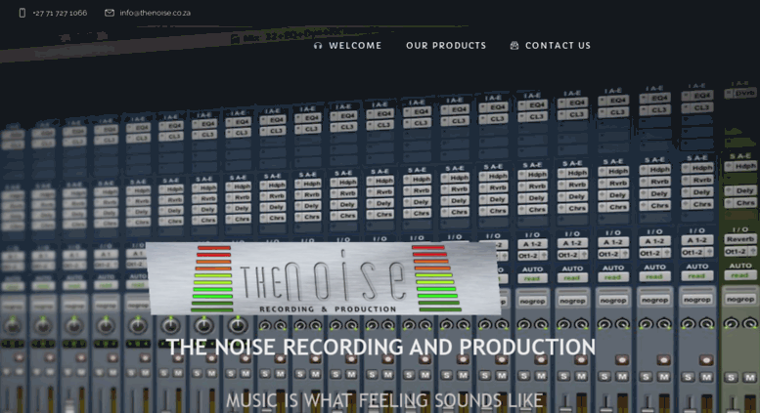Click the phone number +27 71 727 1066
Image resolution: width=760 pixels, height=413 pixels.
pos(60,13)
